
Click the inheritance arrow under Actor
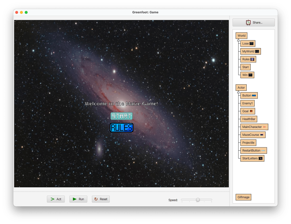(x=238, y=92)
